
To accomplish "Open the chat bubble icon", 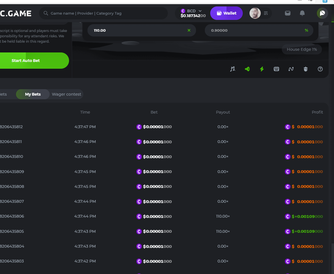I will tap(322, 13).
